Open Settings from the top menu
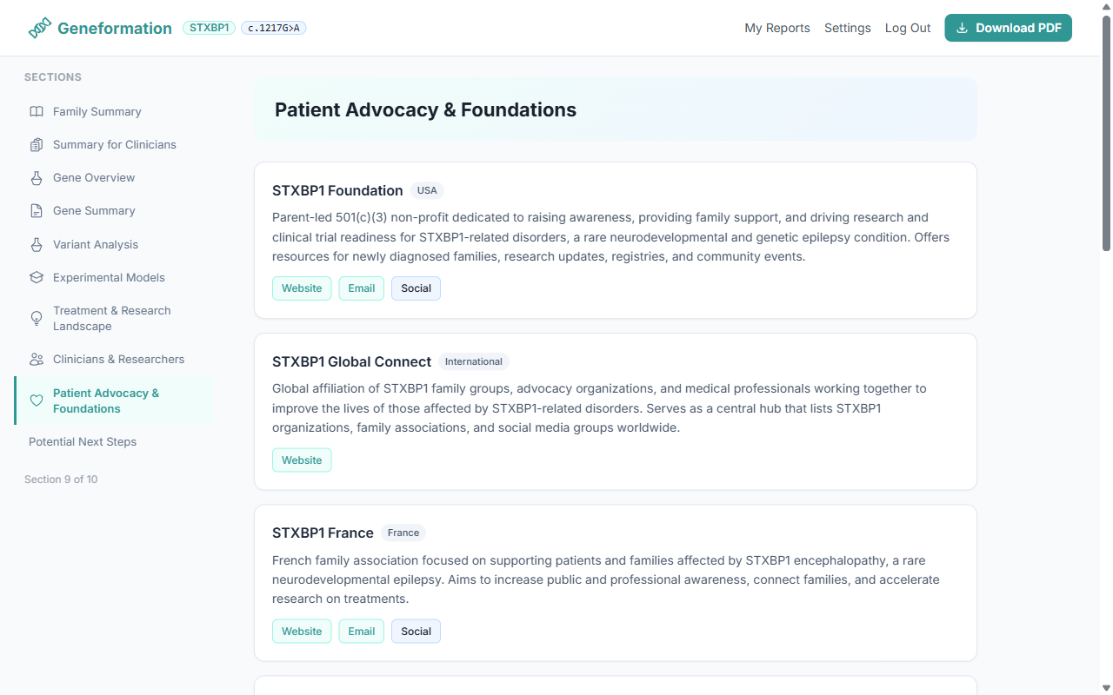1113x695 pixels. 847,28
